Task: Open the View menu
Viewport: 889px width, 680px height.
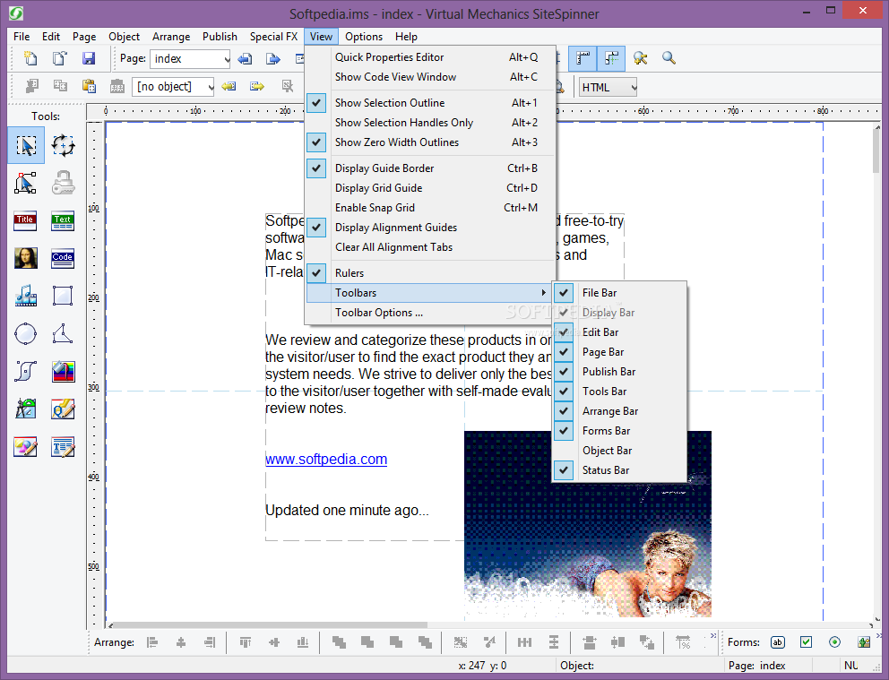Action: tap(321, 36)
